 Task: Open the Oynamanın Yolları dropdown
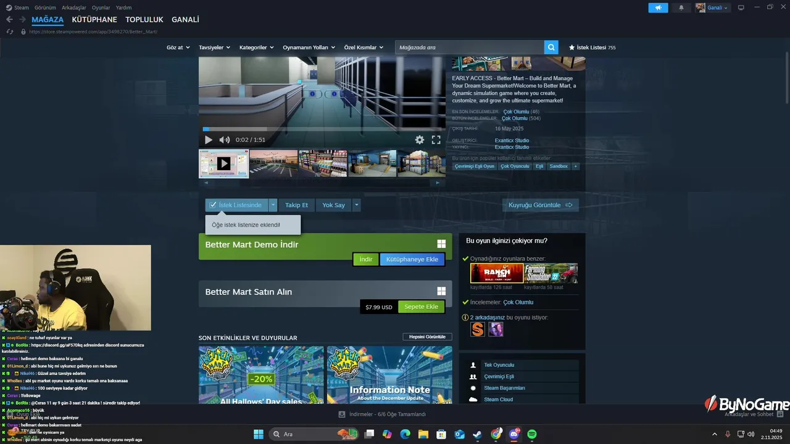(x=309, y=47)
